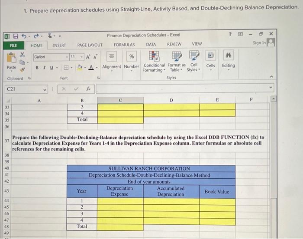Click the Sign In link
The image size is (303, 239).
tap(259, 43)
